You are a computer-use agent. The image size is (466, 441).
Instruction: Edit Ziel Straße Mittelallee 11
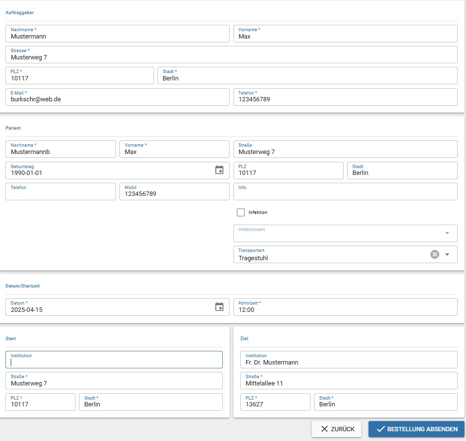click(x=349, y=381)
